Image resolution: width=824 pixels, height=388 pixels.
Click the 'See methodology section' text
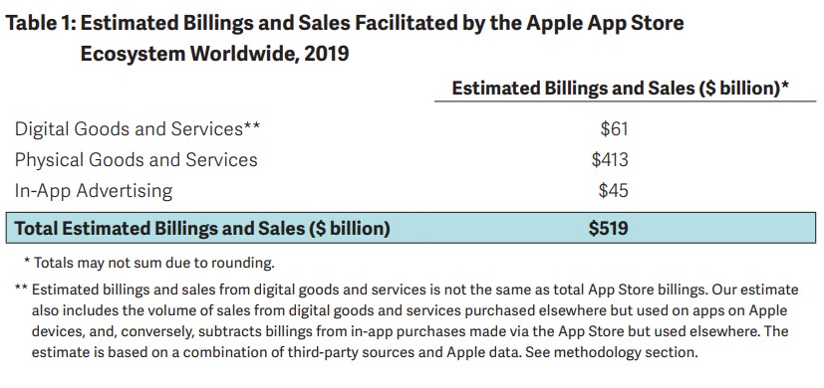pyautogui.click(x=614, y=352)
